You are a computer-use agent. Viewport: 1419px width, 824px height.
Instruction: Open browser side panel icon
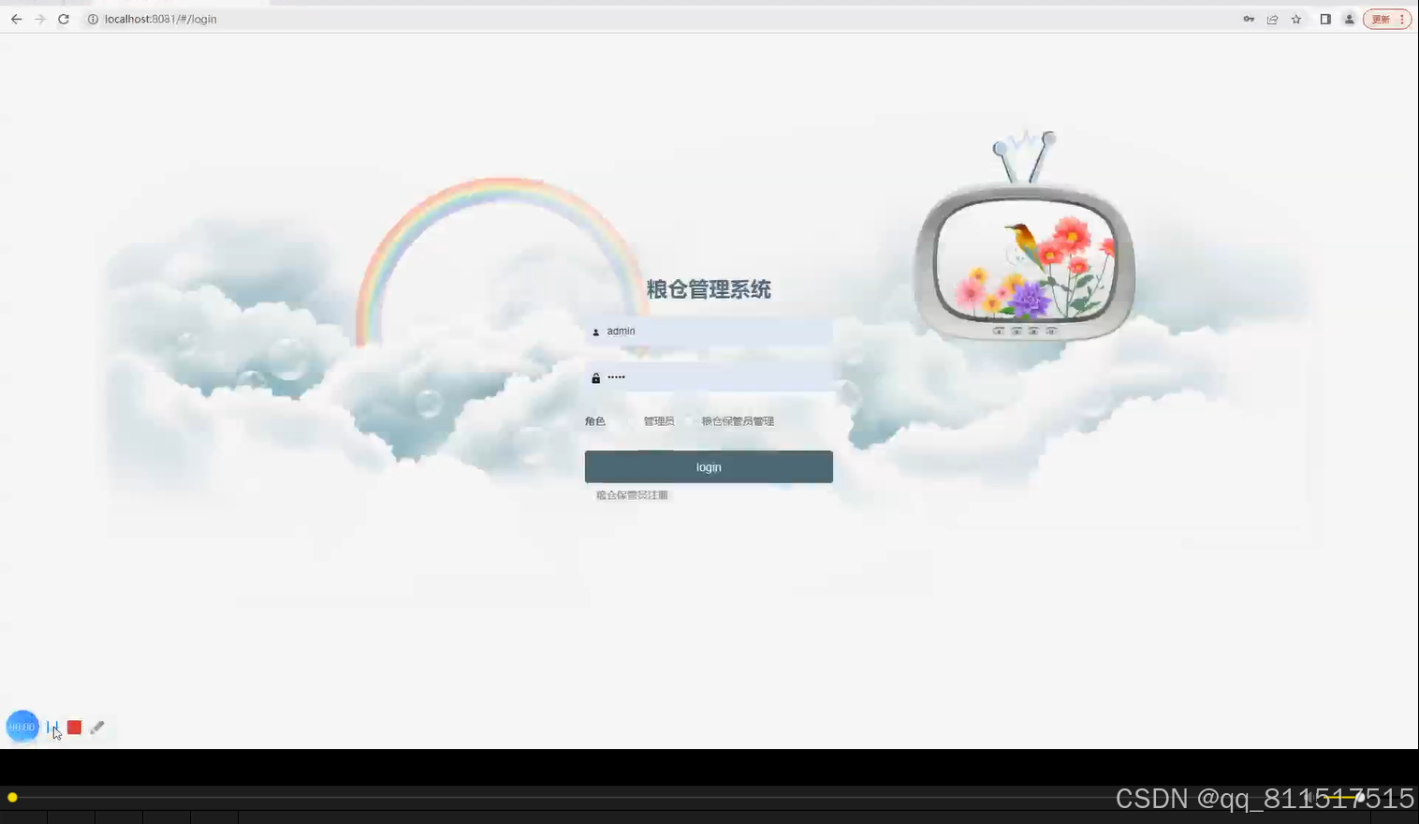click(1325, 19)
